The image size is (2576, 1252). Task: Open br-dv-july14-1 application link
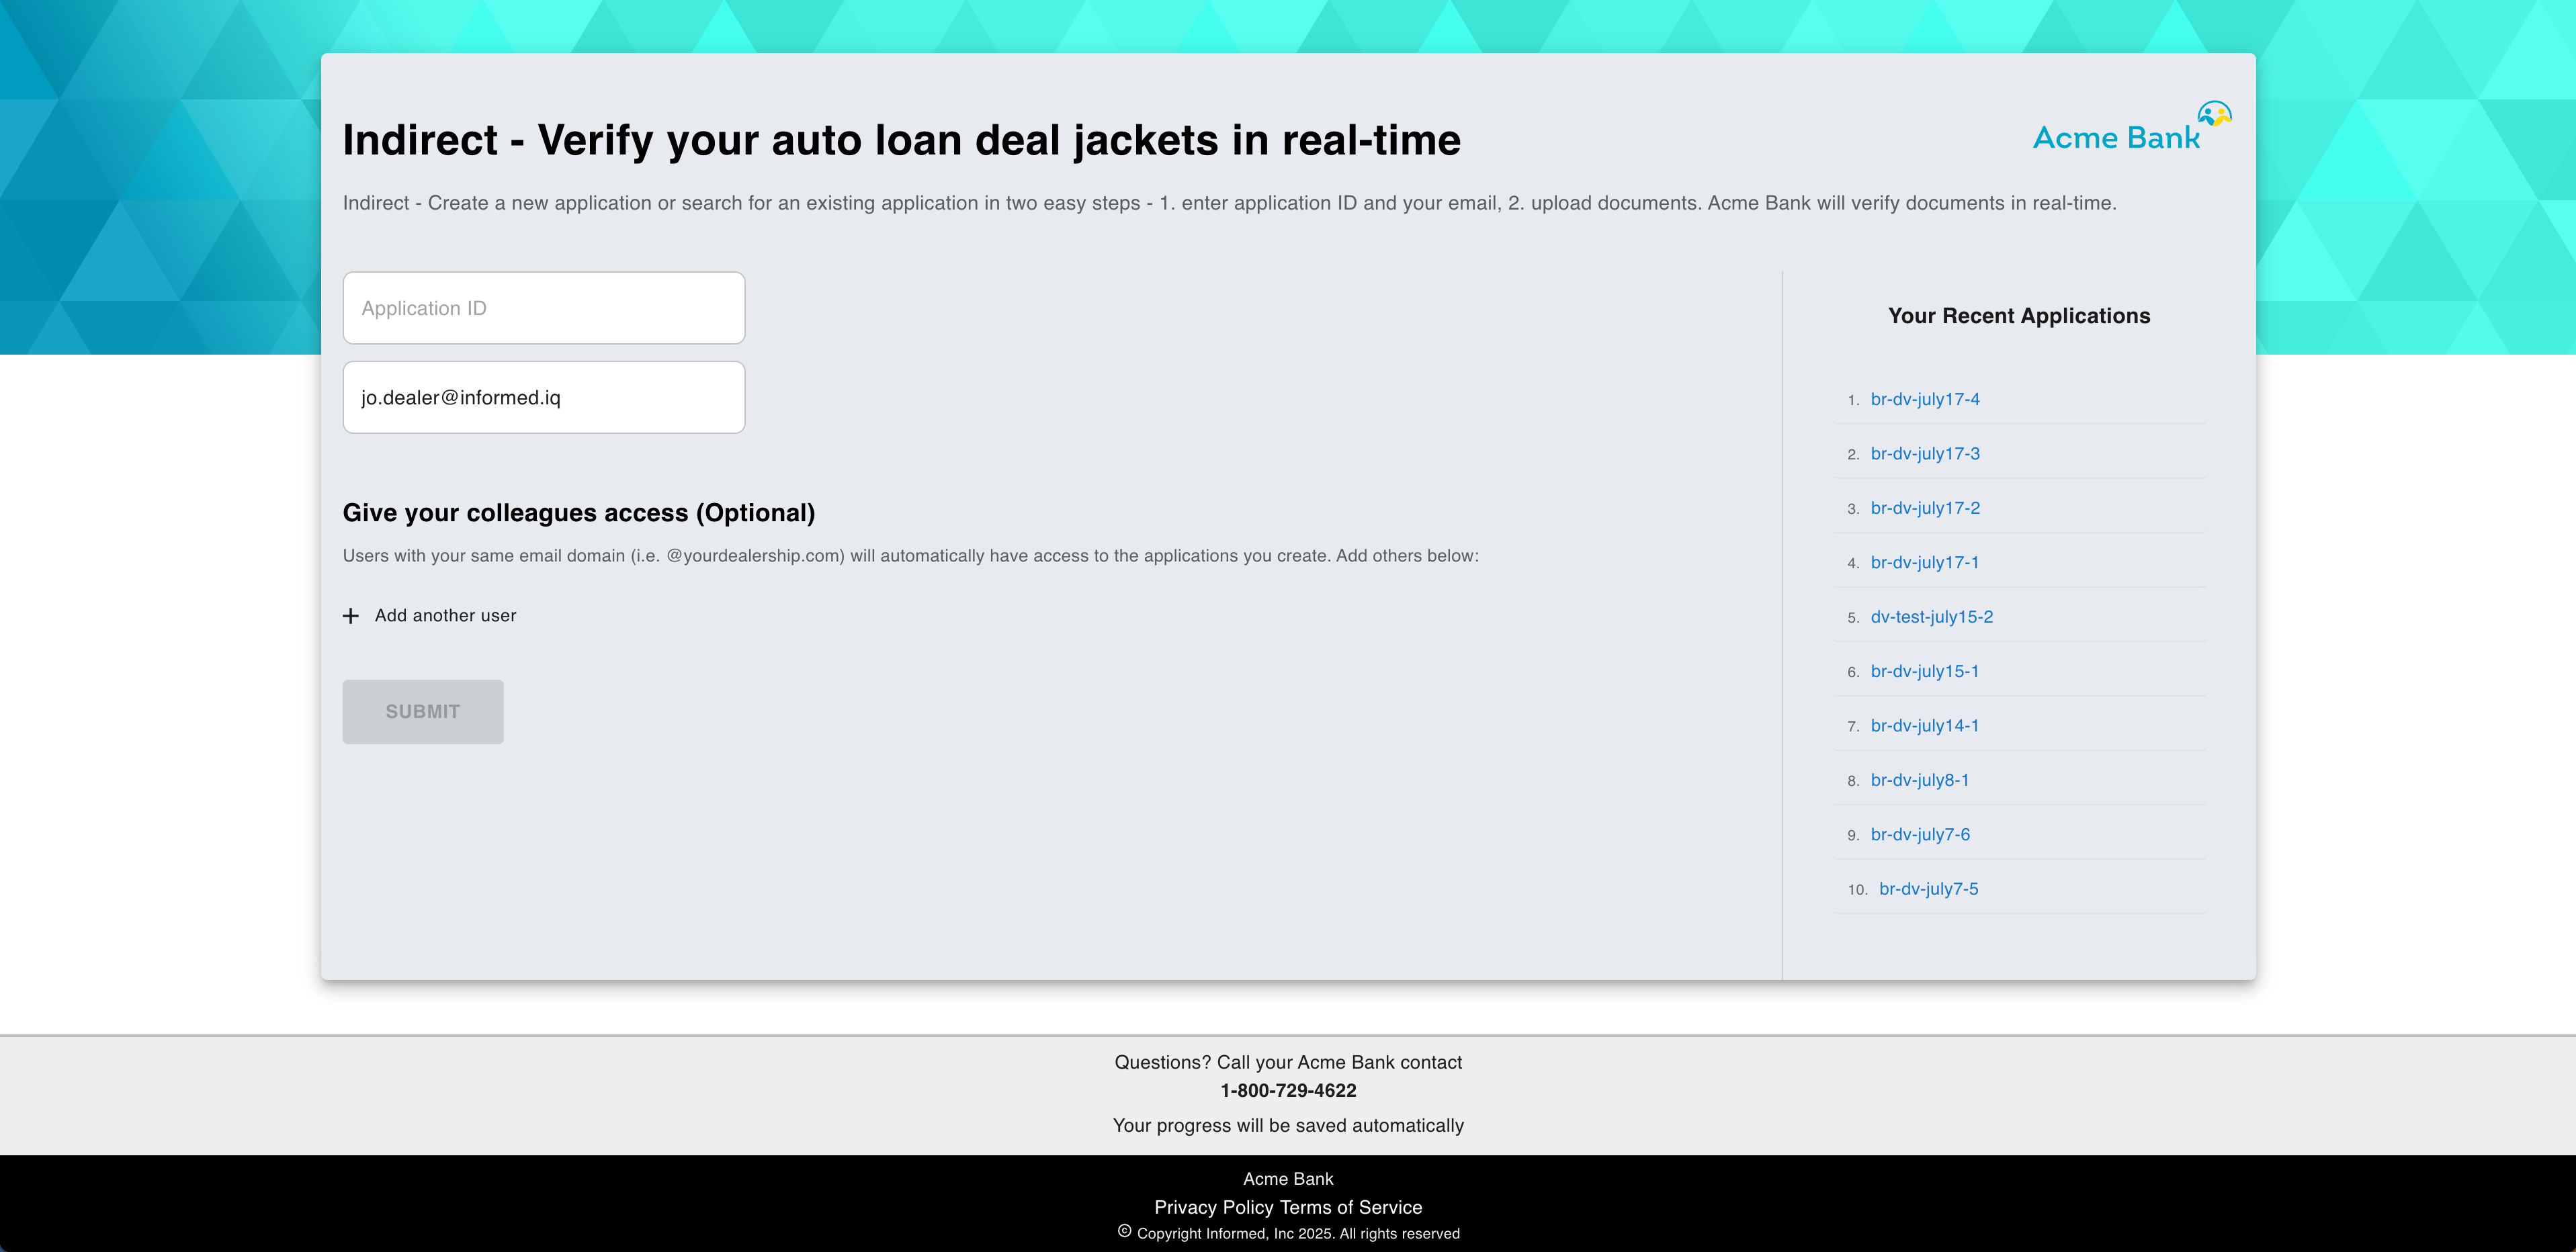coord(1924,726)
